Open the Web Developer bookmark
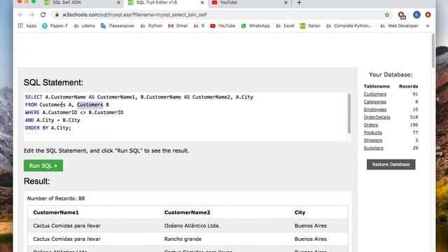 tap(399, 26)
